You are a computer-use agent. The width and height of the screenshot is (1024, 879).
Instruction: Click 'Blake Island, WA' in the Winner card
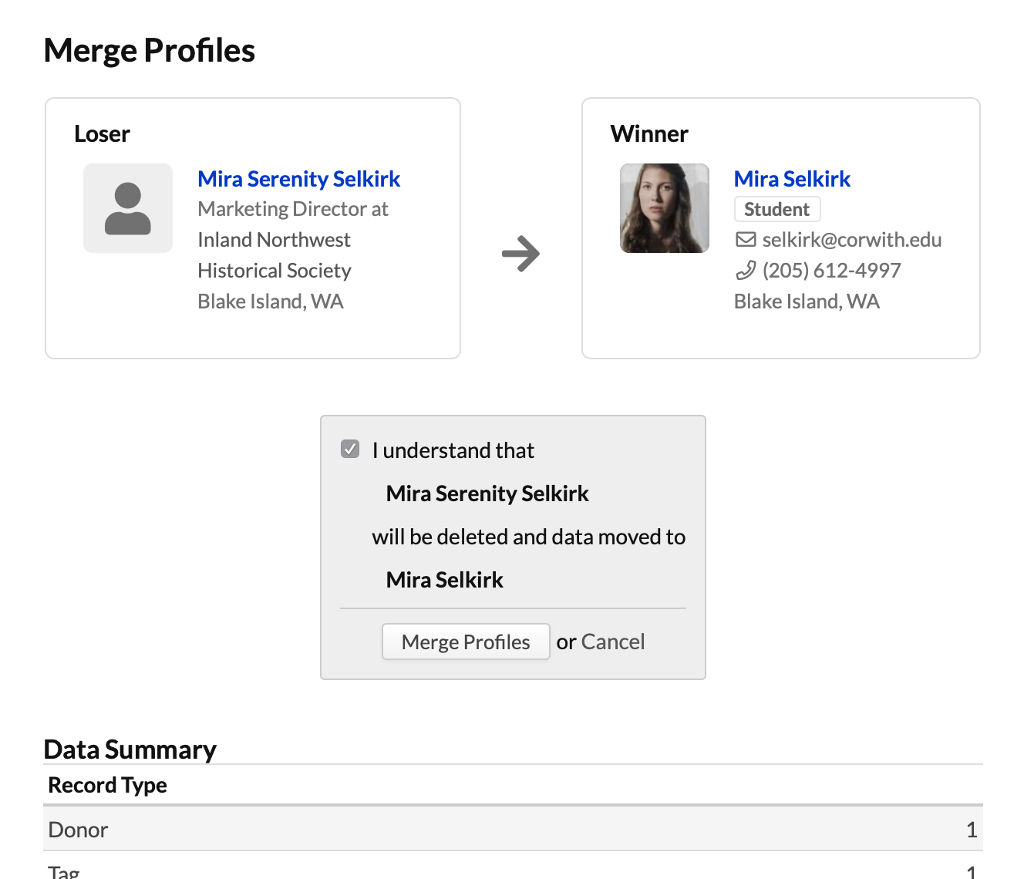(x=807, y=301)
